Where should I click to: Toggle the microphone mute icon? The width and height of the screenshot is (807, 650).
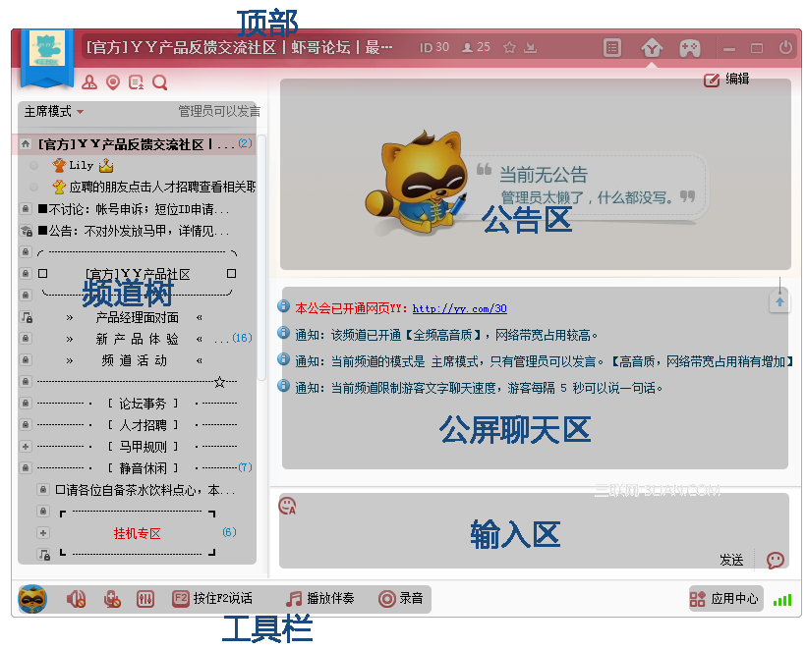point(112,599)
